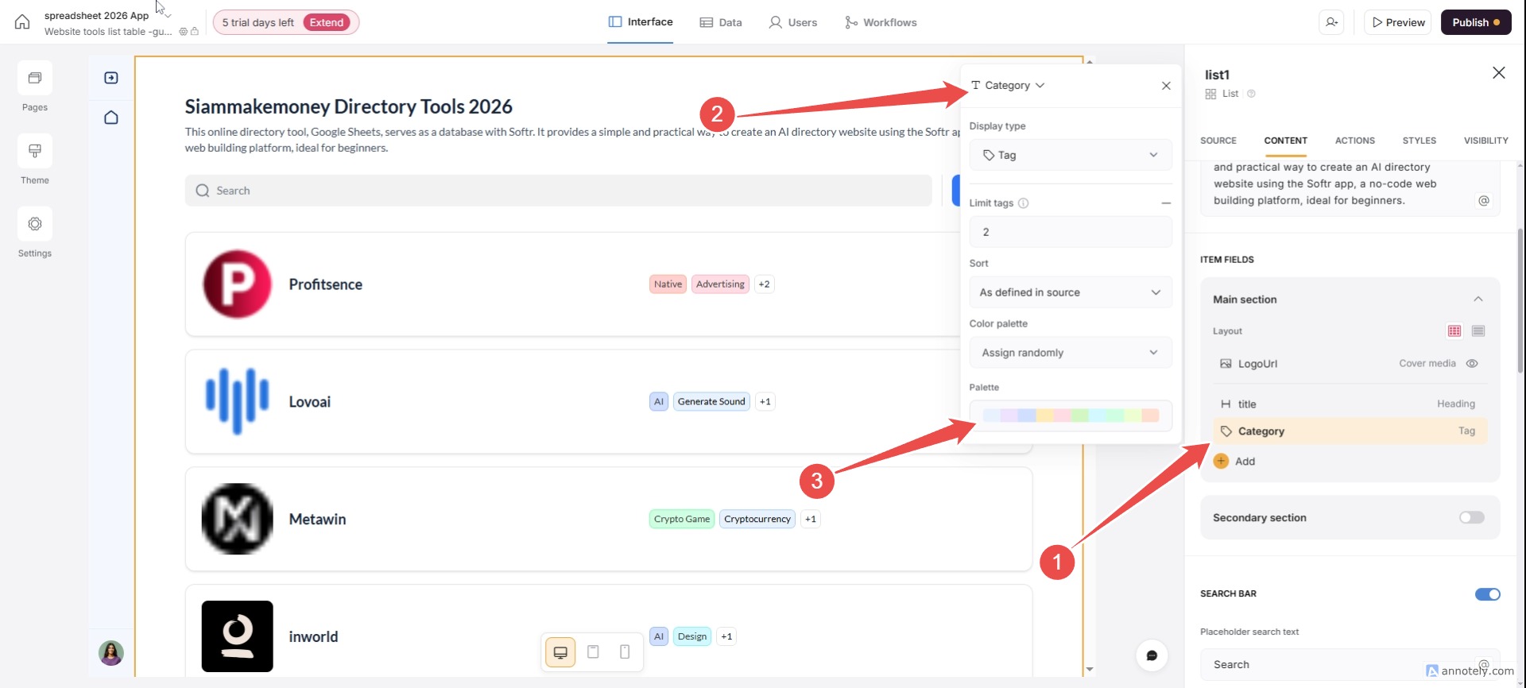Switch to the STYLES tab
This screenshot has height=688, width=1526.
click(1419, 141)
